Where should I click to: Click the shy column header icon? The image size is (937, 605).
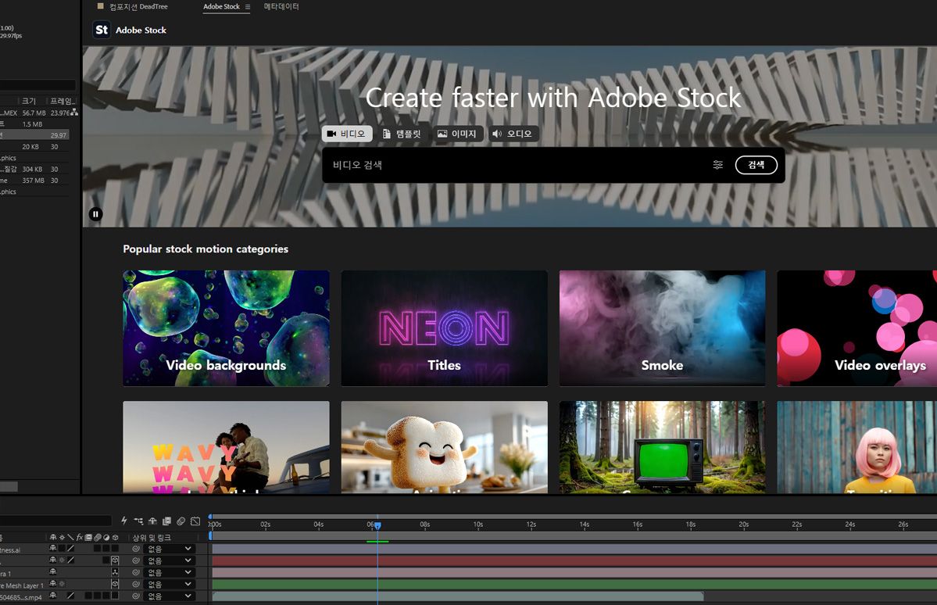pos(53,538)
